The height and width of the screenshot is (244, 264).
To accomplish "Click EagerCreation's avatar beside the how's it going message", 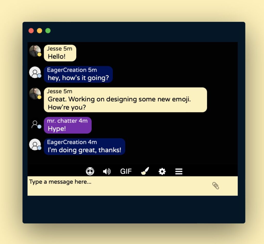I will 35,72.
